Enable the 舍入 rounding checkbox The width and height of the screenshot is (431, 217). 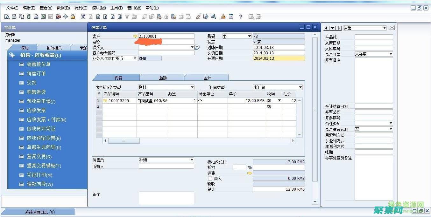pyautogui.click(x=210, y=178)
